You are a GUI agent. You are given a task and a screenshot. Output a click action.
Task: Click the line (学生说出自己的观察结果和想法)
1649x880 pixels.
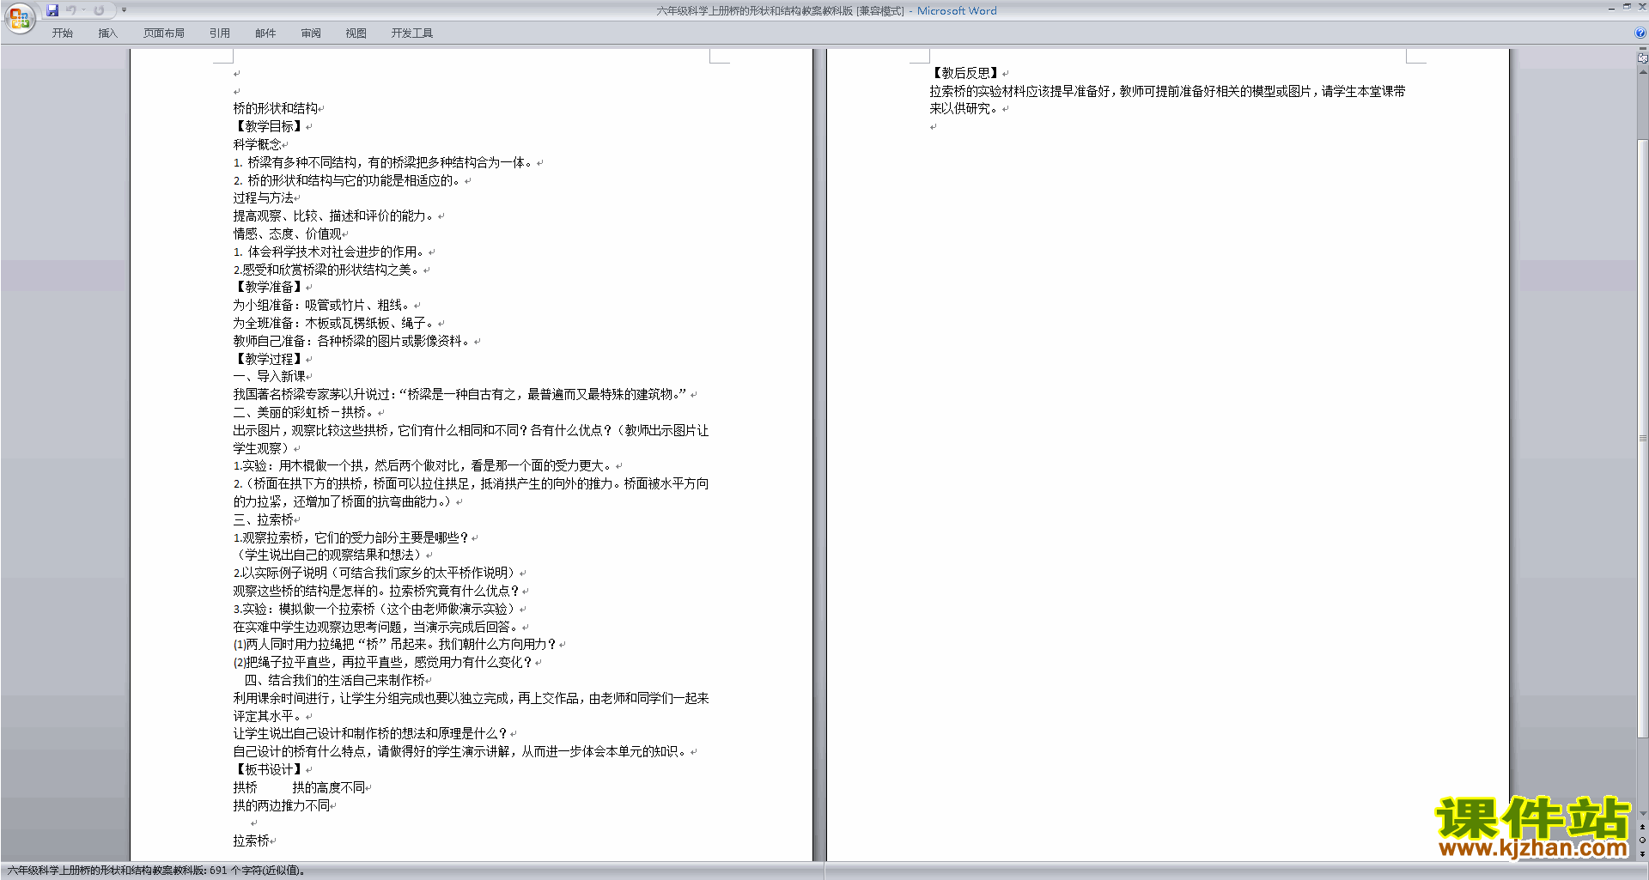[329, 555]
